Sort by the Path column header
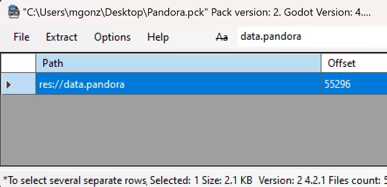The image size is (387, 187). [x=178, y=63]
